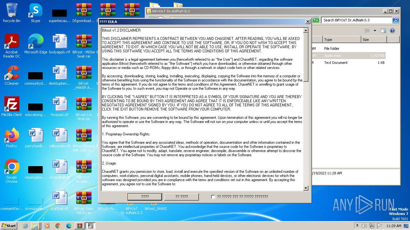Select the millionpalm.rtf document icon

[60, 138]
